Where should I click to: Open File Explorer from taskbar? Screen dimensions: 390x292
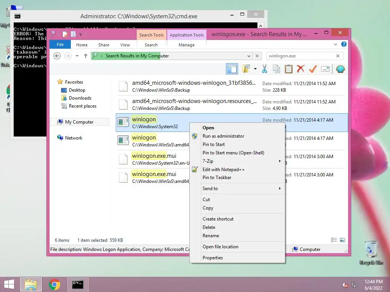(31, 284)
